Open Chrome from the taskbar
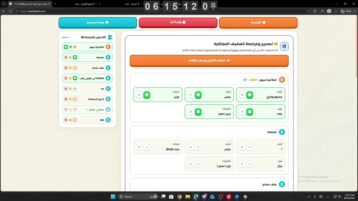358x201 pixels. (x=180, y=197)
